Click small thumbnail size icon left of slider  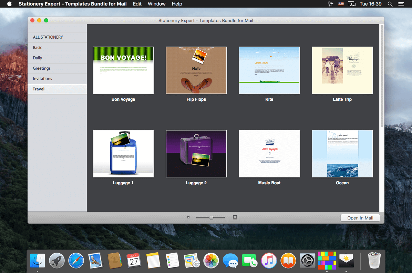tap(188, 217)
